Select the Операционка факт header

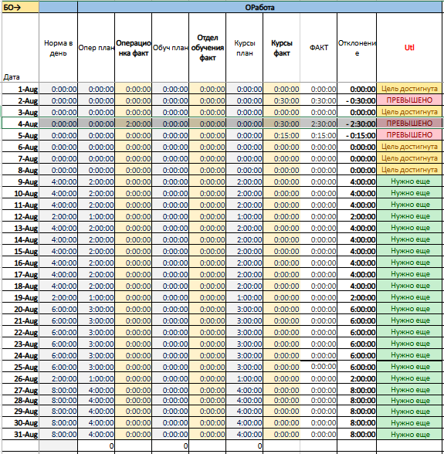click(134, 48)
